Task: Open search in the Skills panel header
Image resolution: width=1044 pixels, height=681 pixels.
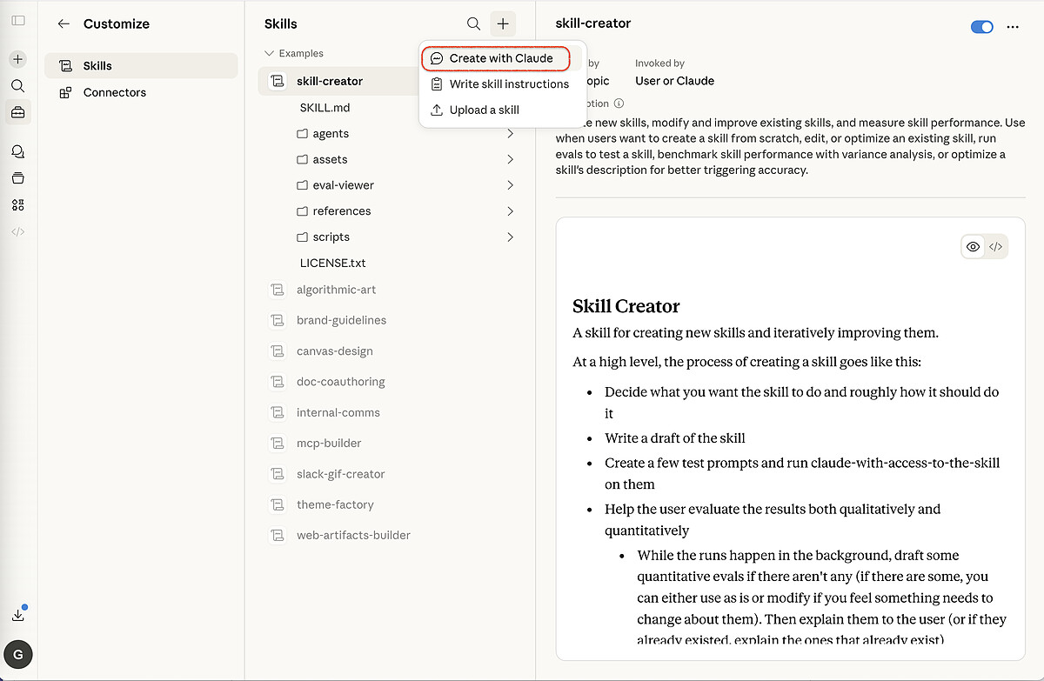Action: point(473,24)
